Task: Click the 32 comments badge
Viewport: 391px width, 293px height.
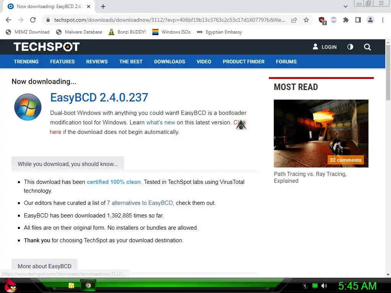Action: point(346,160)
